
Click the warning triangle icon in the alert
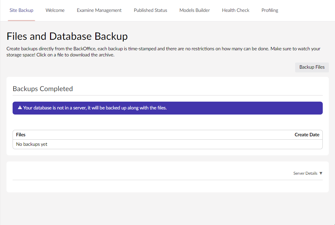pos(20,108)
